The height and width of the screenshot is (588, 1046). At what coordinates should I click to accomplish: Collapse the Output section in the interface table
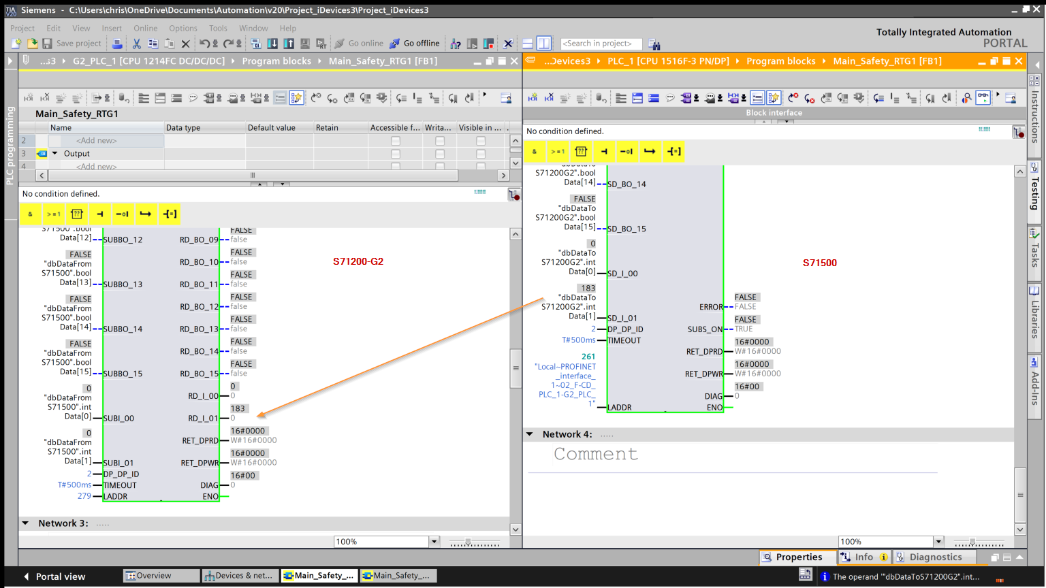point(55,153)
